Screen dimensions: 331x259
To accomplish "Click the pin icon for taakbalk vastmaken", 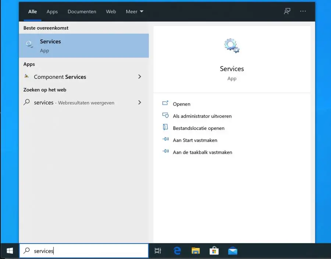I will point(165,151).
